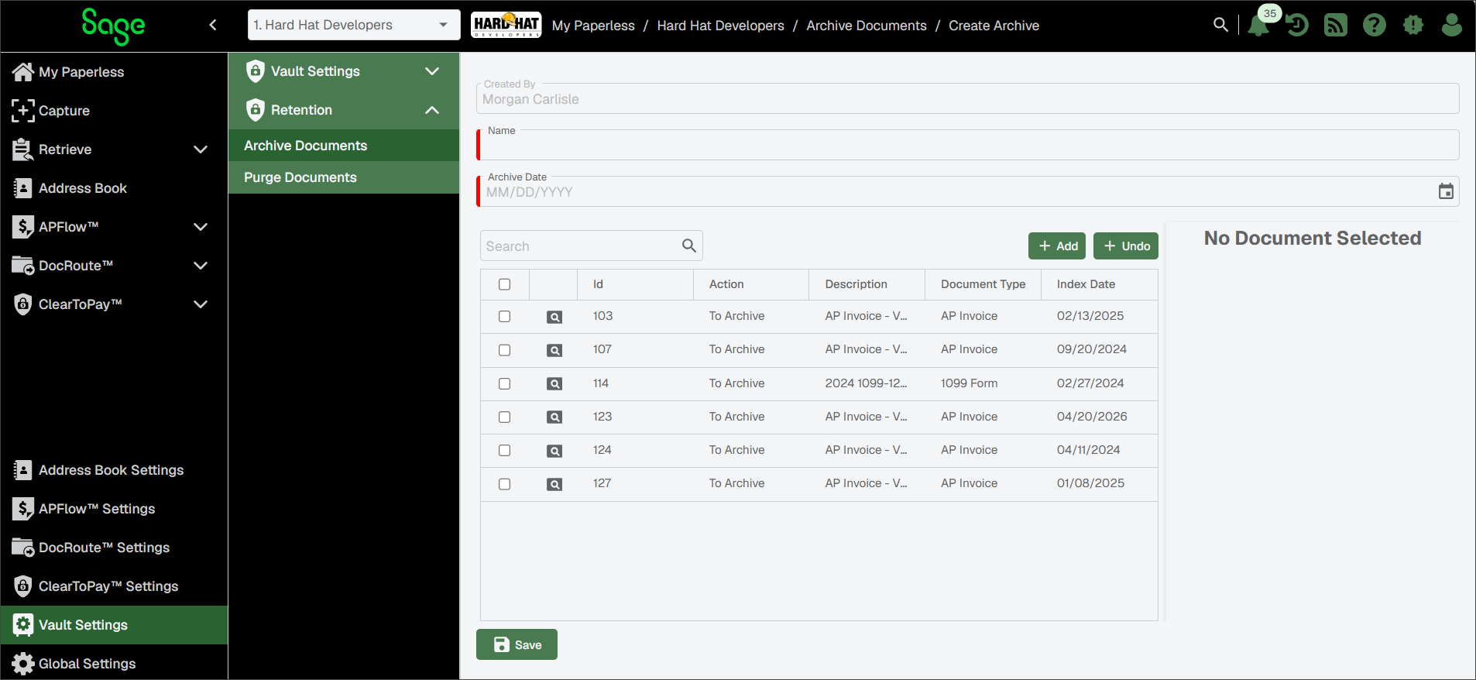Click the Undo button
This screenshot has height=680, width=1476.
tap(1126, 246)
